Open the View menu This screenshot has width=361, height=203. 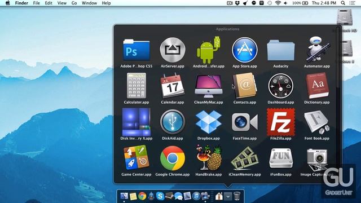click(x=62, y=3)
